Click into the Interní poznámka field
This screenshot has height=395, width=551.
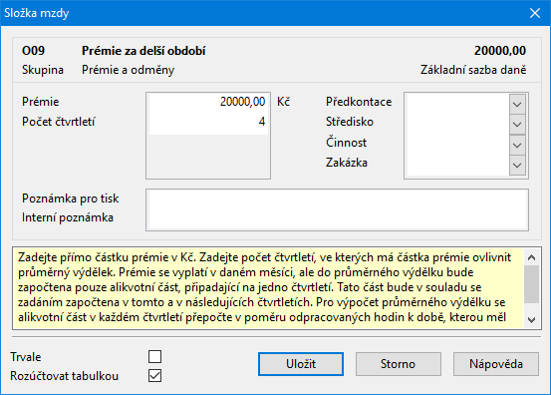coord(337,218)
